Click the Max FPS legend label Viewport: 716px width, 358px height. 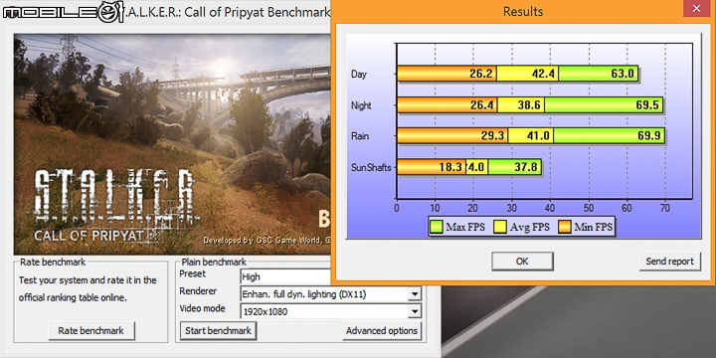(x=465, y=227)
